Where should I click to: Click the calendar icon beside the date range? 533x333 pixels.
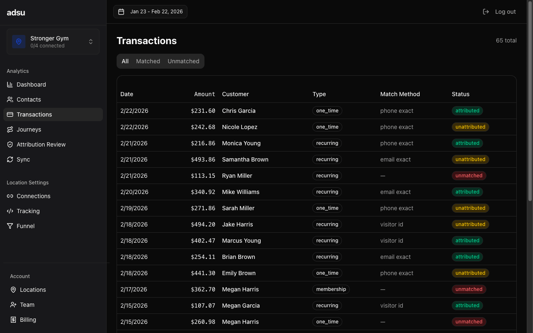pyautogui.click(x=121, y=11)
